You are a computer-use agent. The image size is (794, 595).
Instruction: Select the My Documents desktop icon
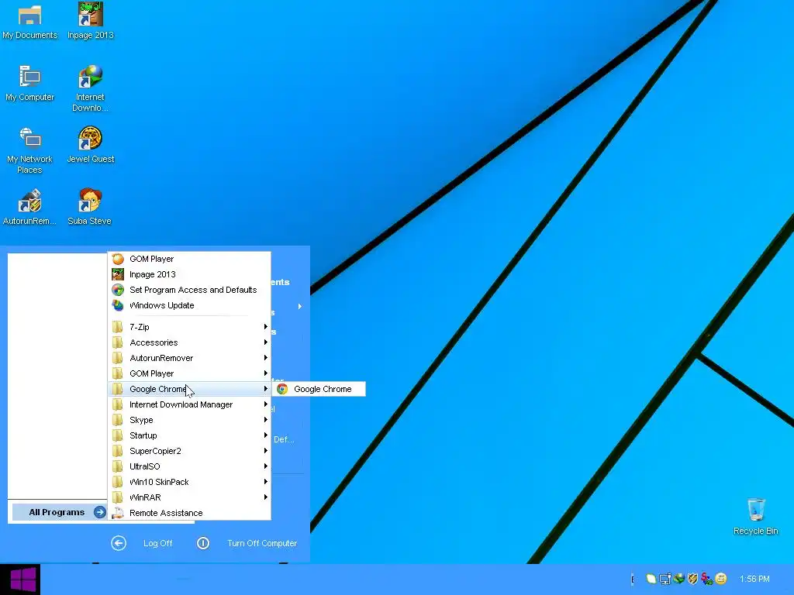tap(29, 22)
